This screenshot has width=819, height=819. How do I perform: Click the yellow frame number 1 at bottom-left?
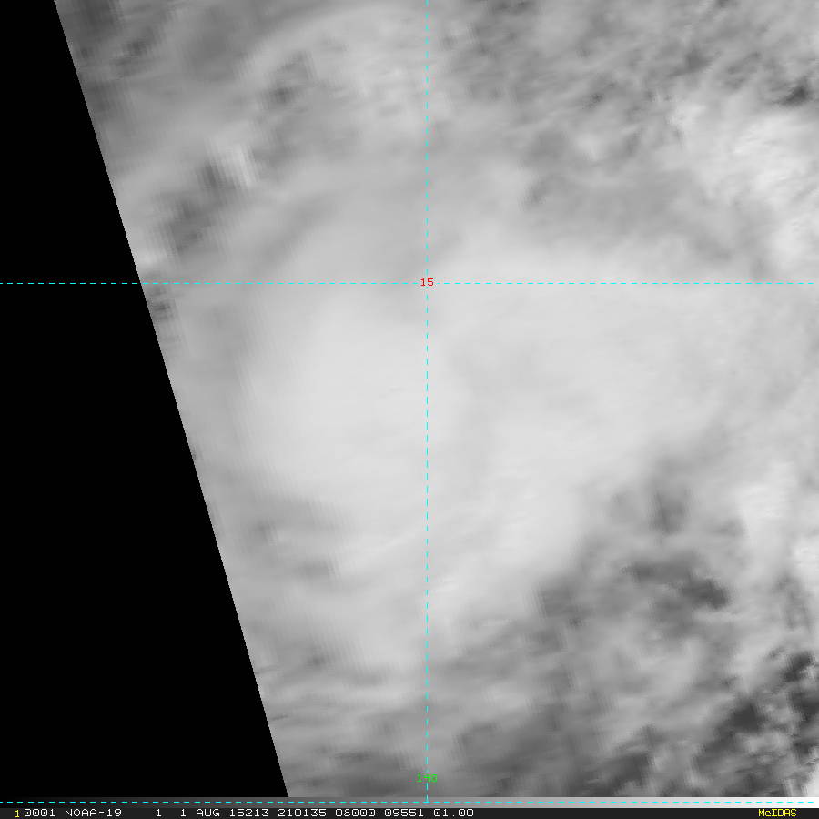click(16, 813)
